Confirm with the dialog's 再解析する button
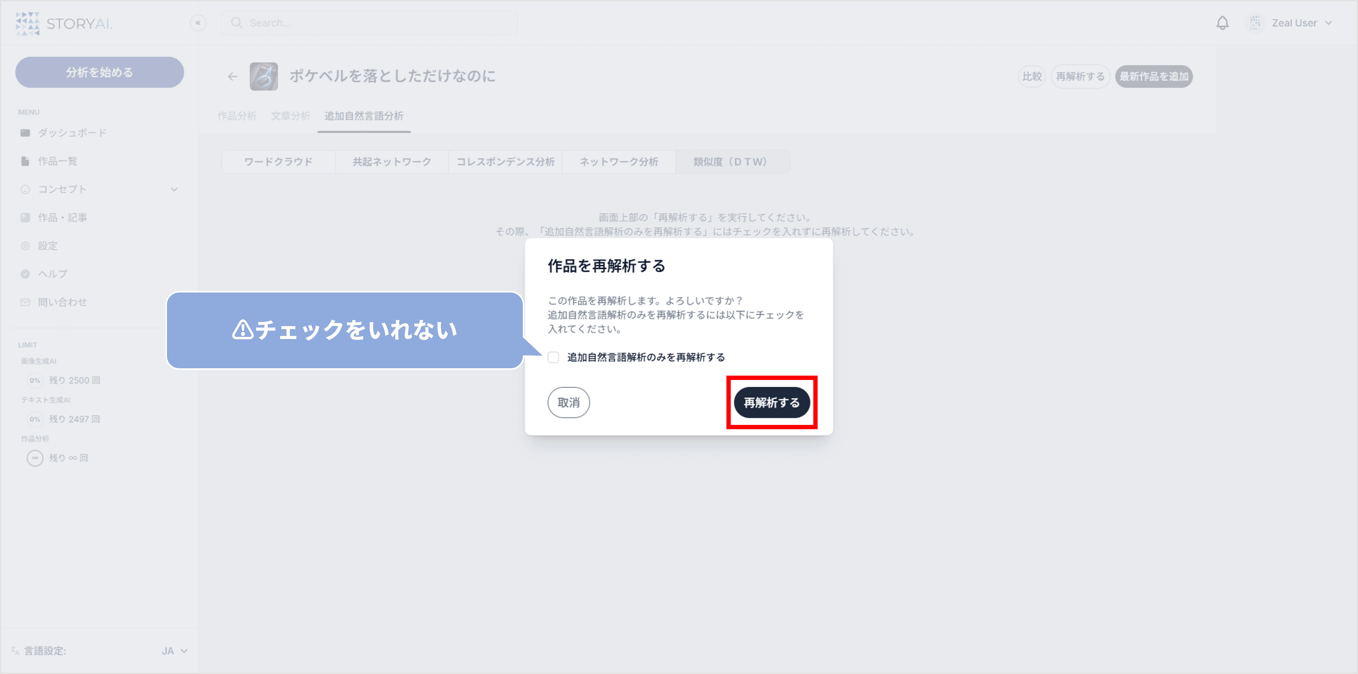 point(772,403)
